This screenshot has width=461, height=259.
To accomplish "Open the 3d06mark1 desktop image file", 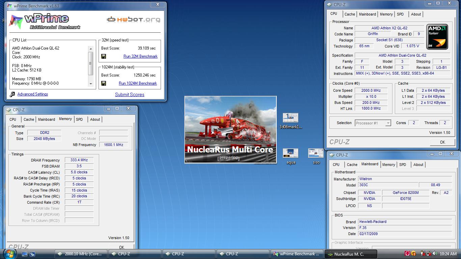I will [291, 121].
